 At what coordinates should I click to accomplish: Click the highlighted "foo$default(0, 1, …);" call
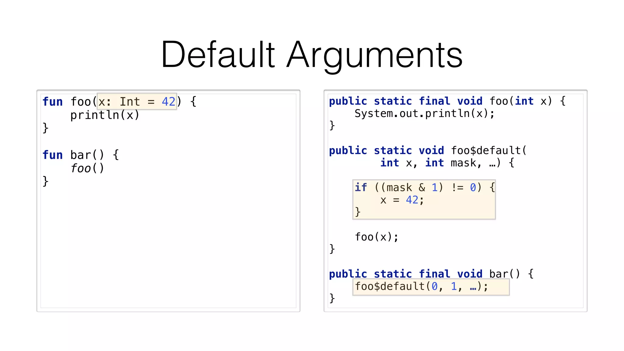421,286
